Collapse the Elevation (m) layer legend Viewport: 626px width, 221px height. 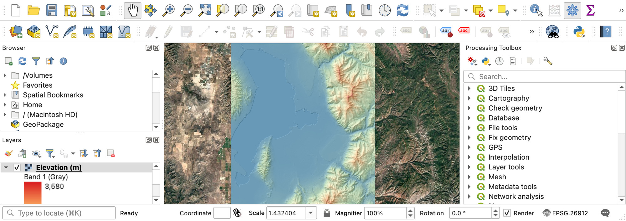[6, 168]
